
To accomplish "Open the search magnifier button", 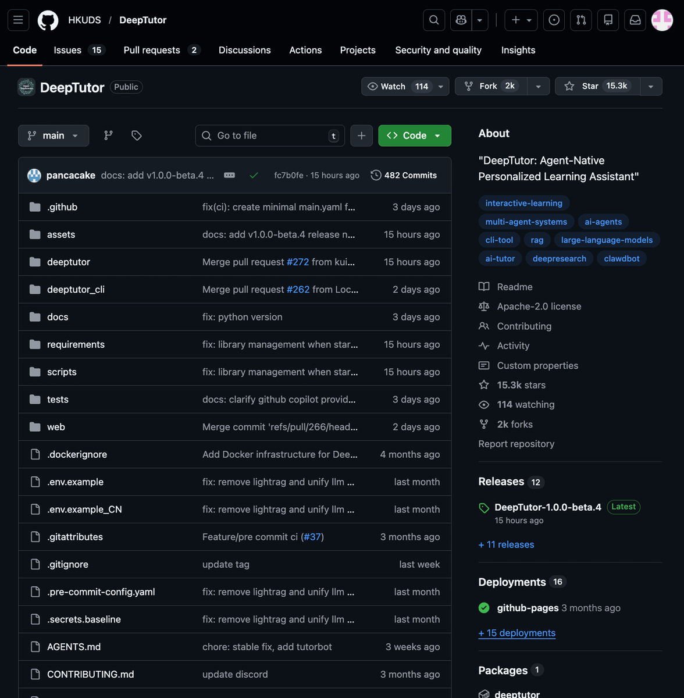I will (x=434, y=20).
